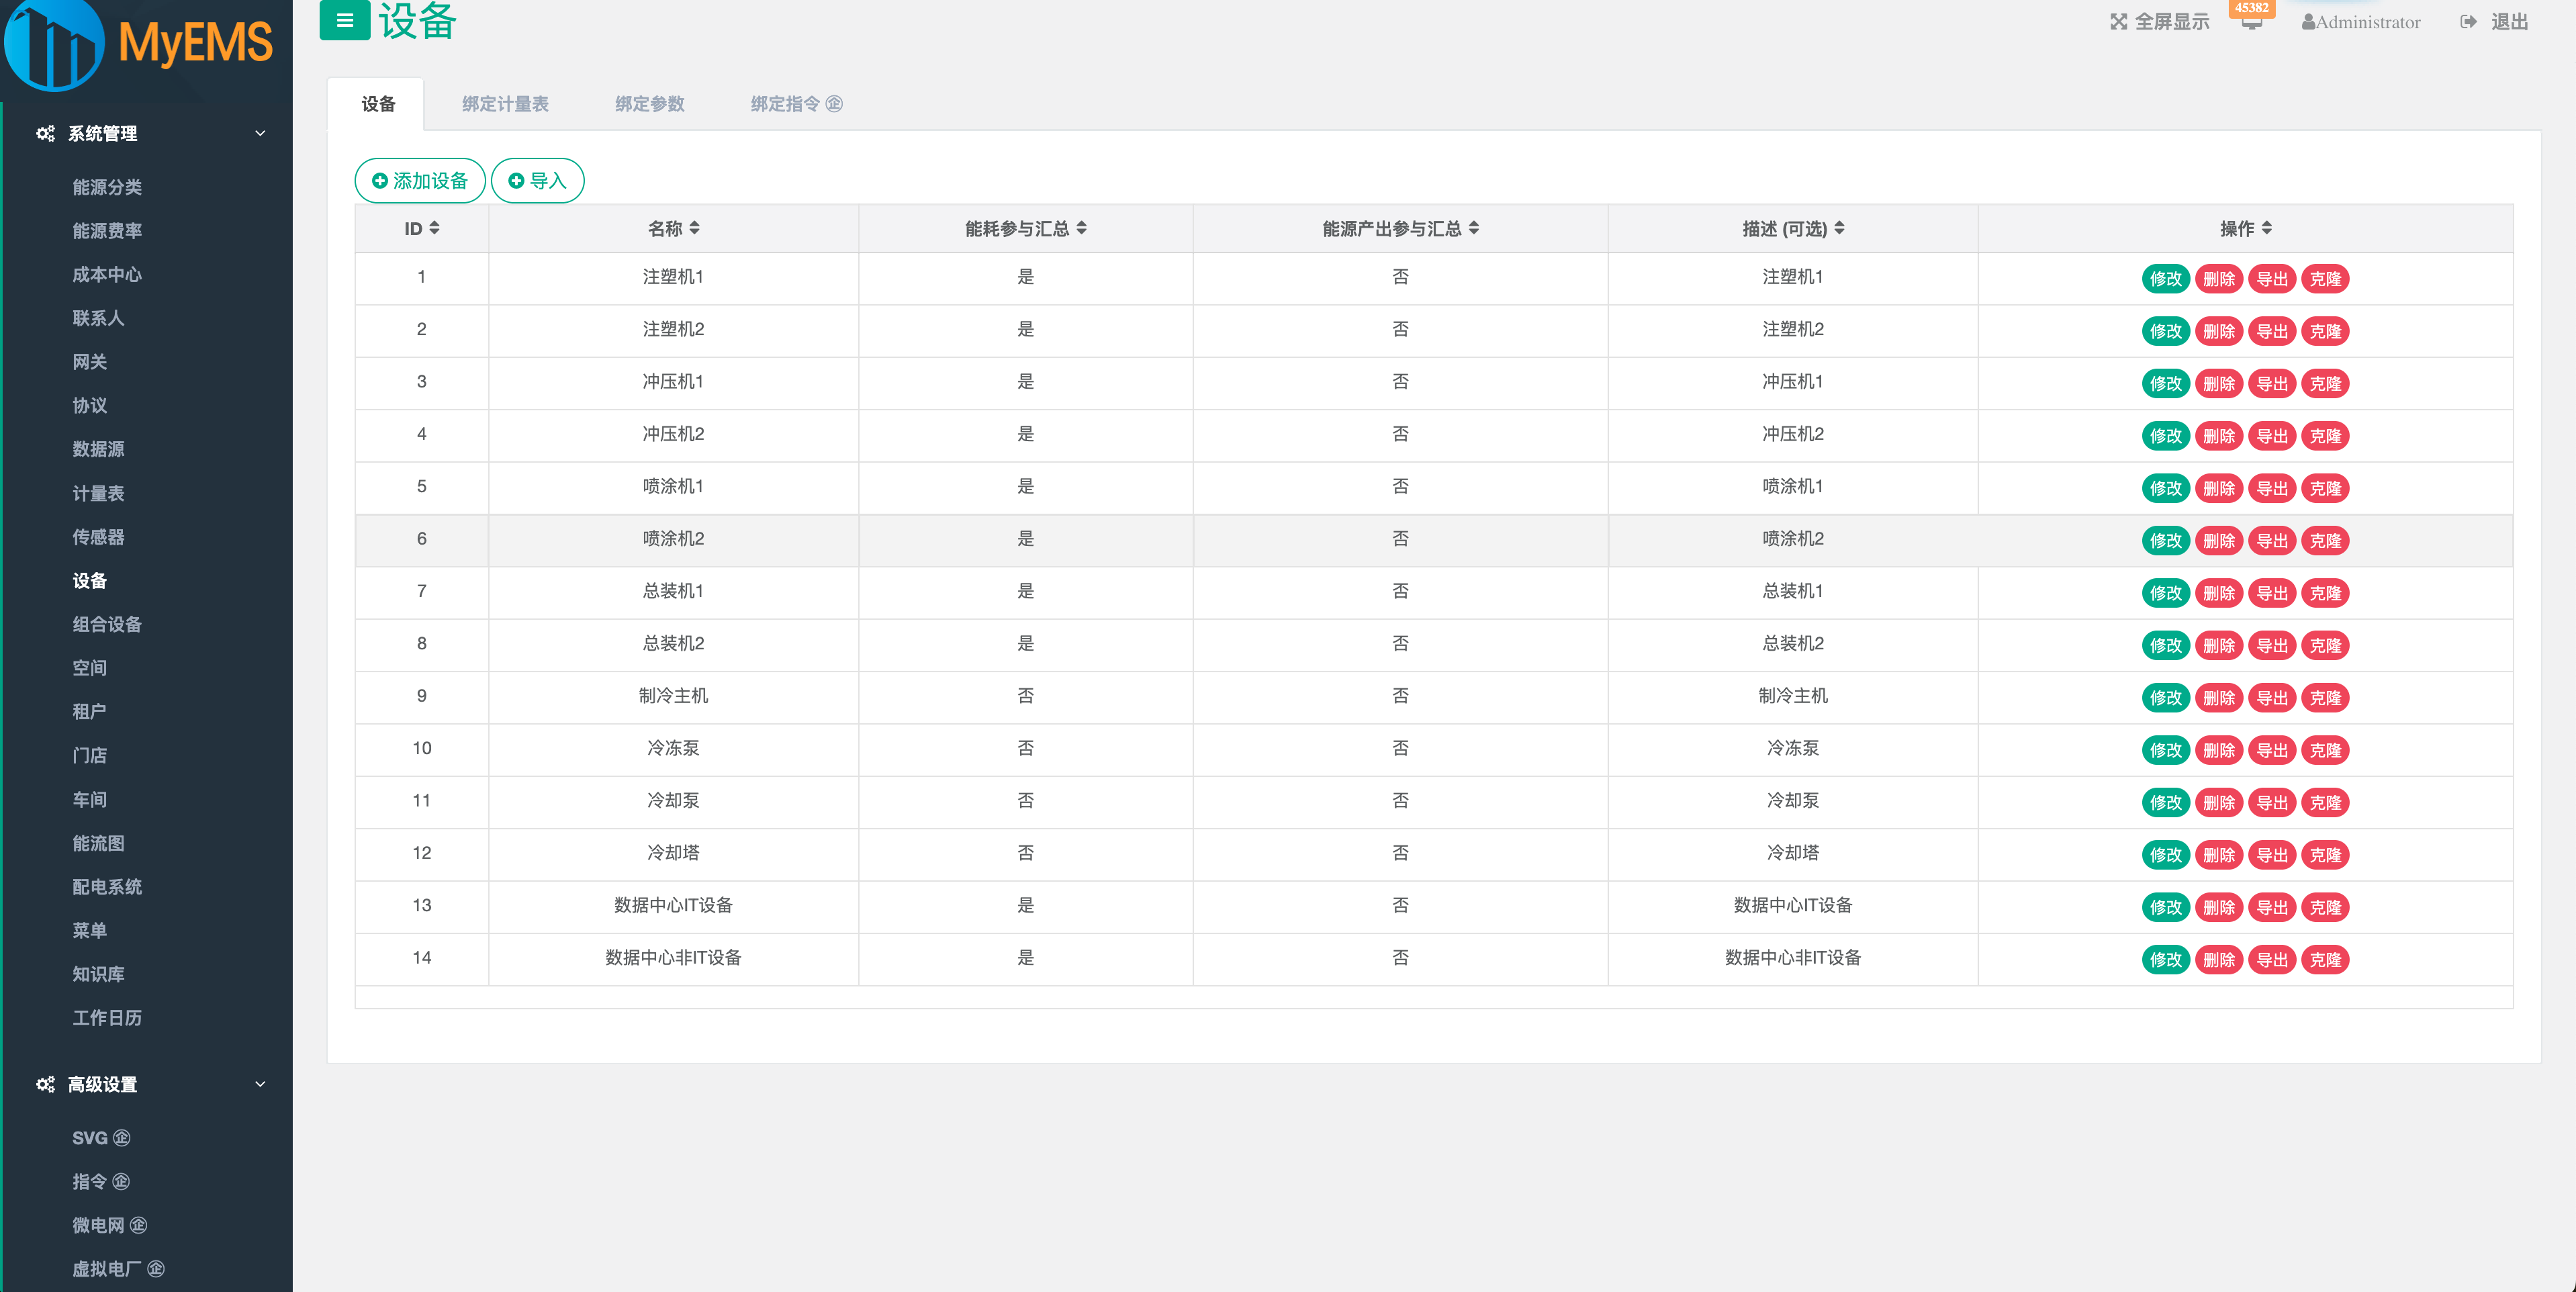Screen dimensions: 2576x1292
Task: Click the Import button
Action: [x=537, y=181]
